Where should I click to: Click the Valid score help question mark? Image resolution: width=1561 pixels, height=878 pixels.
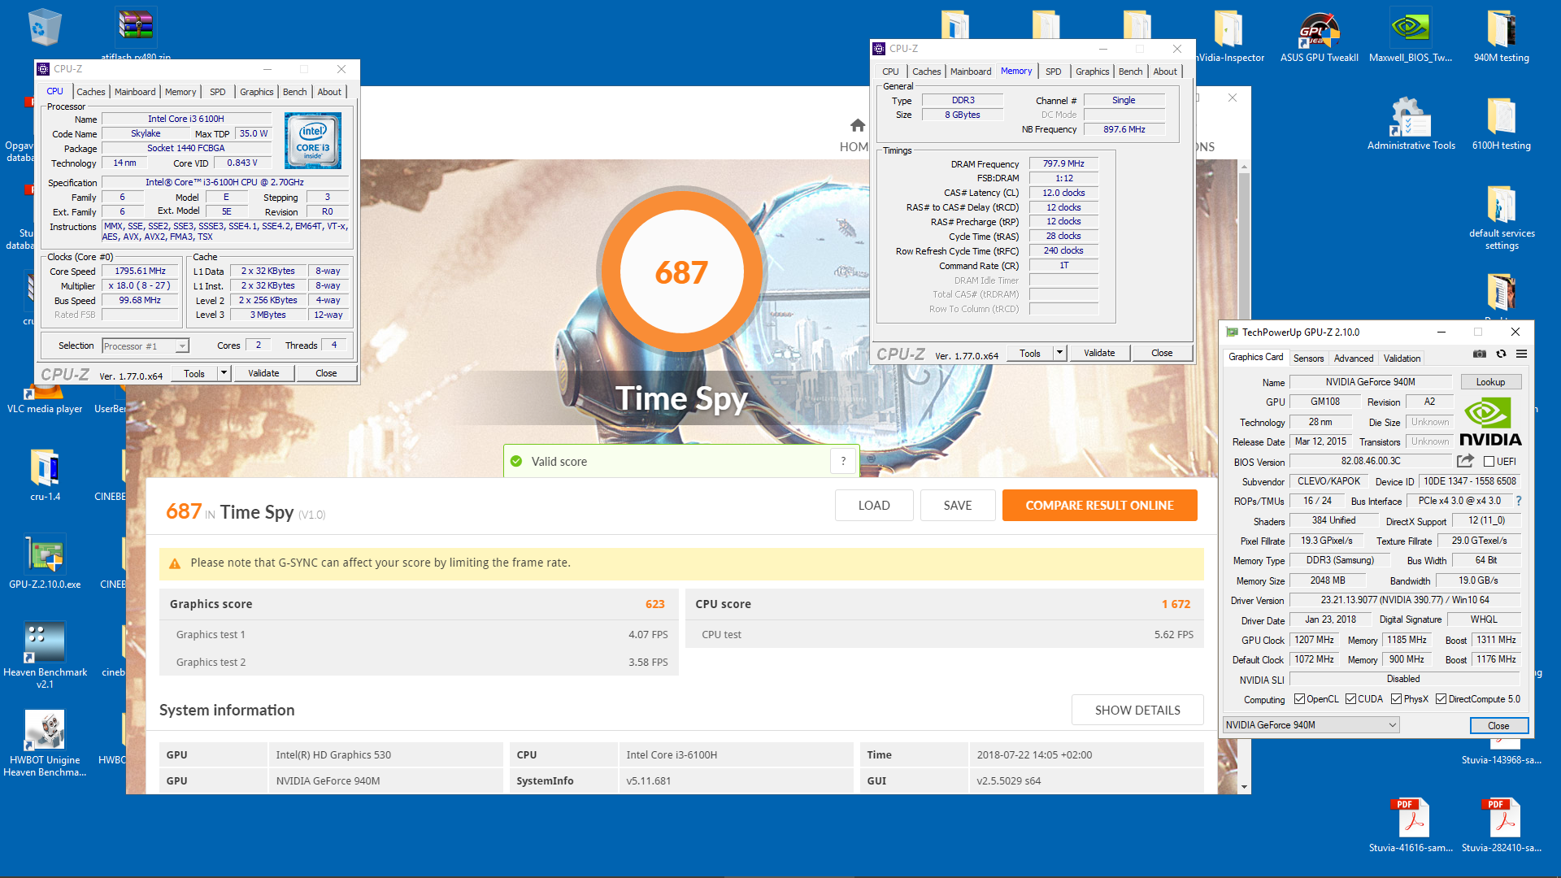point(843,461)
